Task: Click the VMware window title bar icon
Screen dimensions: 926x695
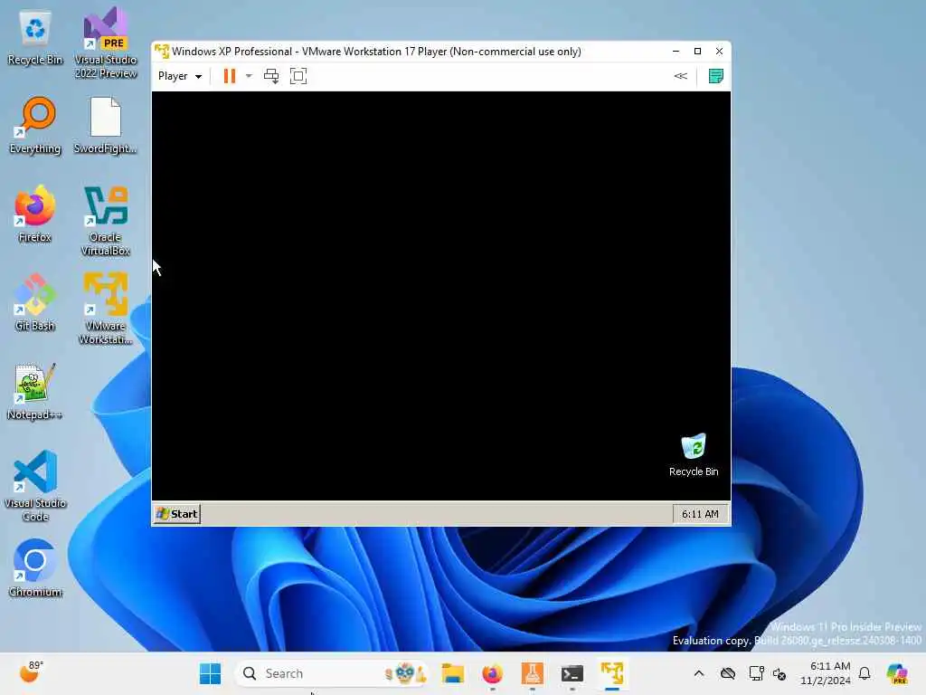Action: coord(162,52)
